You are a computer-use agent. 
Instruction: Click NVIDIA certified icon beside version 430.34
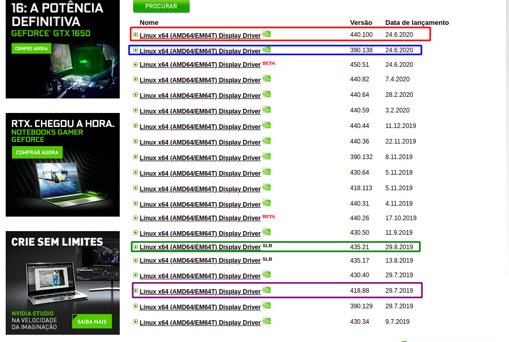pyautogui.click(x=266, y=321)
